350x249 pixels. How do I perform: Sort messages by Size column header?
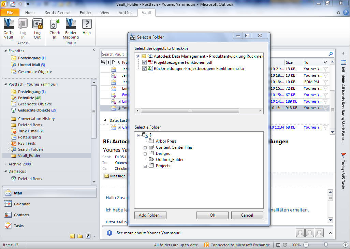pos(293,62)
